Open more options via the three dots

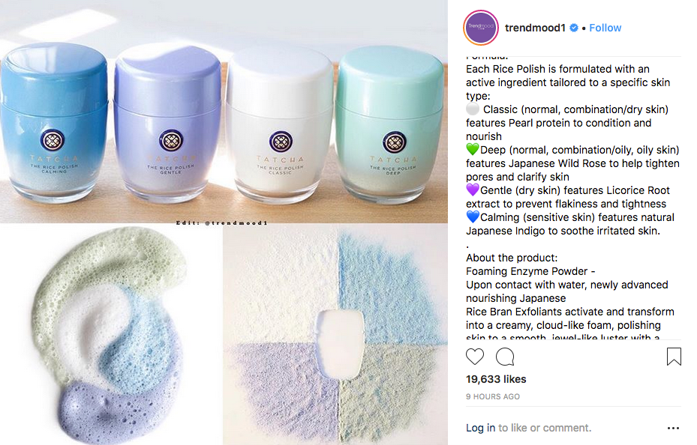(674, 428)
